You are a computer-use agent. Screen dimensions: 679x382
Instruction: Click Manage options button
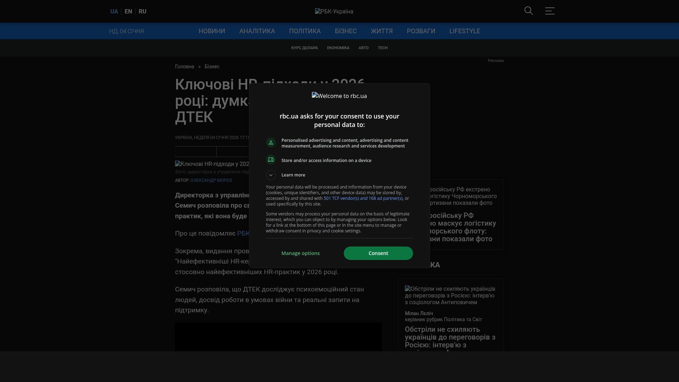(301, 253)
